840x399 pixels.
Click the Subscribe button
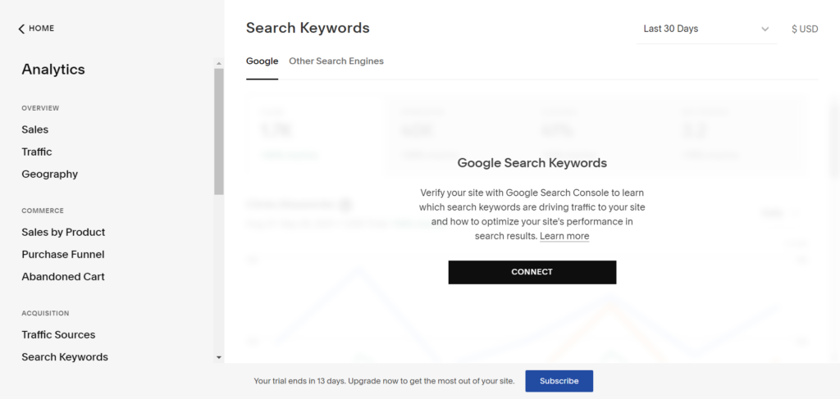[x=559, y=381]
